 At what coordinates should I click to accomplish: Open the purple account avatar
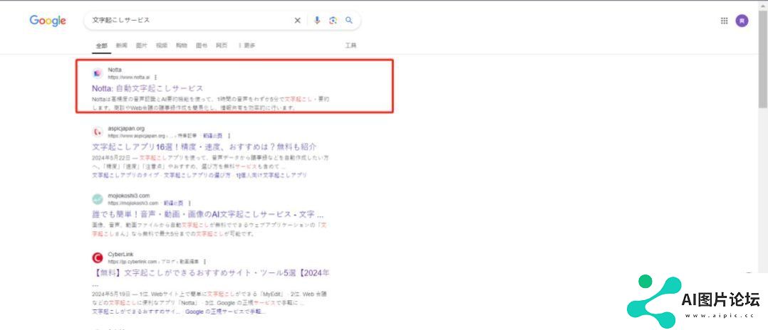[x=742, y=21]
